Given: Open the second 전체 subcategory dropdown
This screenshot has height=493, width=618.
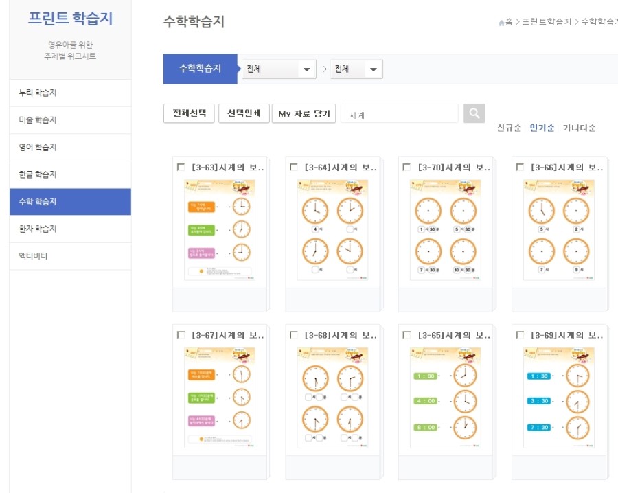Looking at the screenshot, I should tap(356, 69).
